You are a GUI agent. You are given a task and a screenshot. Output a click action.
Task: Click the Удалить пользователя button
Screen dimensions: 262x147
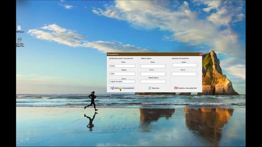[185, 88]
